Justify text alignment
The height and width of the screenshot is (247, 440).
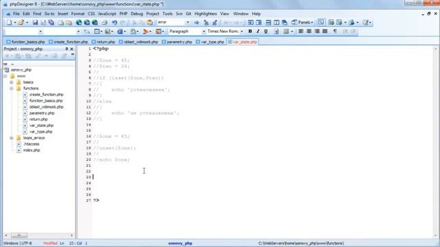[325, 32]
